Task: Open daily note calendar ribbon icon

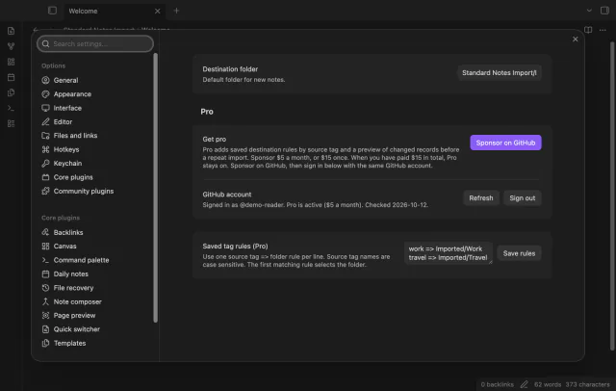Action: (11, 77)
